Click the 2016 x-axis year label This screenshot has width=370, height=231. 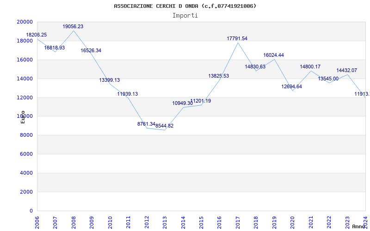219,222
